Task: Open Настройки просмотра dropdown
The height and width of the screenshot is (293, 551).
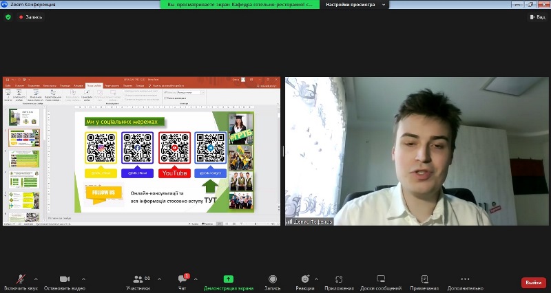Action: [355, 5]
